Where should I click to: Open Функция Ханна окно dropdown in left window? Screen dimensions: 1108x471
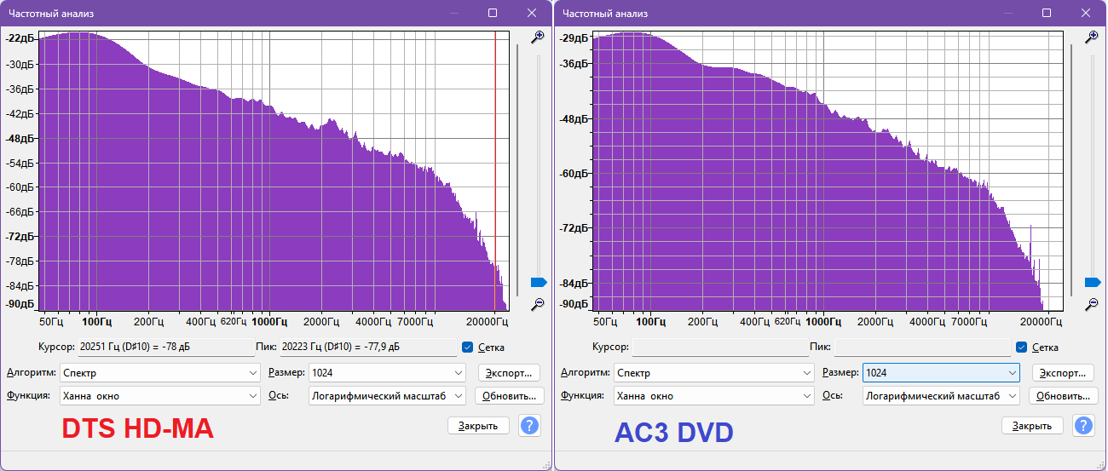[x=160, y=395]
